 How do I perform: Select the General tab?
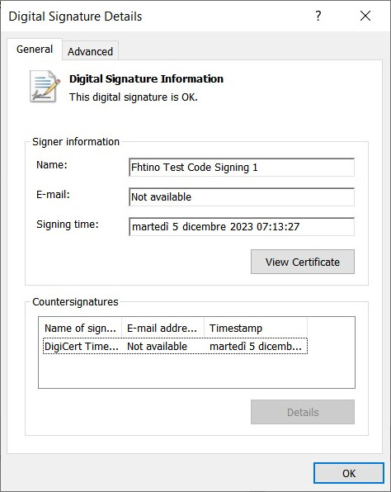point(35,50)
